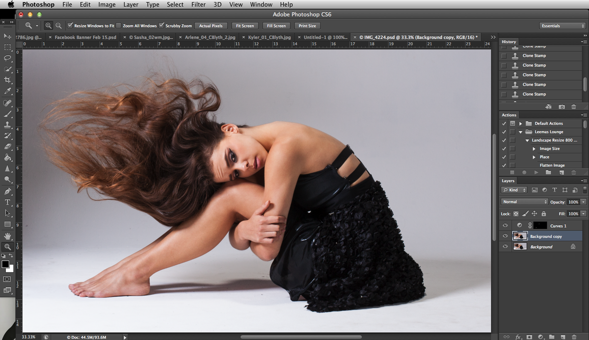
Task: Select the Zoom tool in toolbox
Action: click(x=7, y=247)
